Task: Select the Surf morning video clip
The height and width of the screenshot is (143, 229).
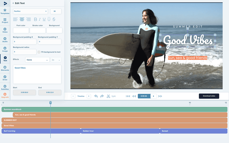Action: pos(41,131)
